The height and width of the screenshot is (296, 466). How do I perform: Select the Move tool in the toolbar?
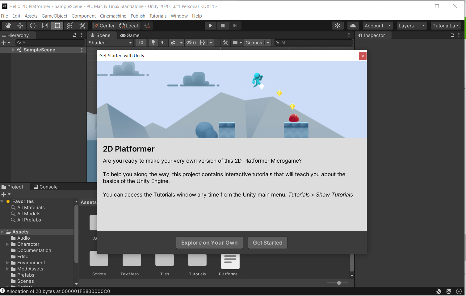tap(20, 26)
